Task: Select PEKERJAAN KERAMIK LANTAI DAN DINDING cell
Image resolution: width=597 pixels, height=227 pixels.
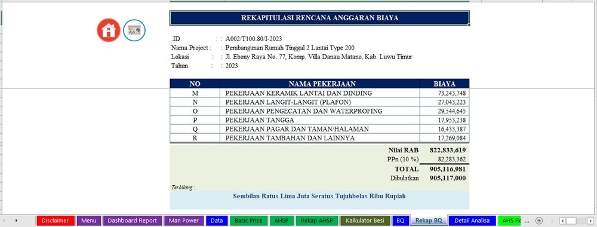Action: click(320, 93)
